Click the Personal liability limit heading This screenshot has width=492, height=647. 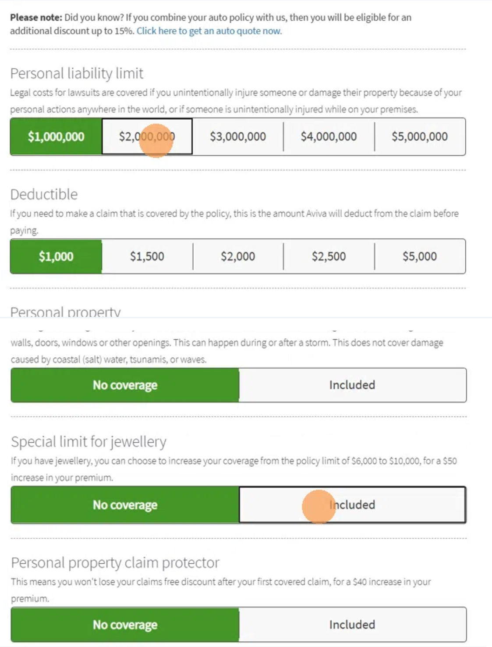coord(77,73)
